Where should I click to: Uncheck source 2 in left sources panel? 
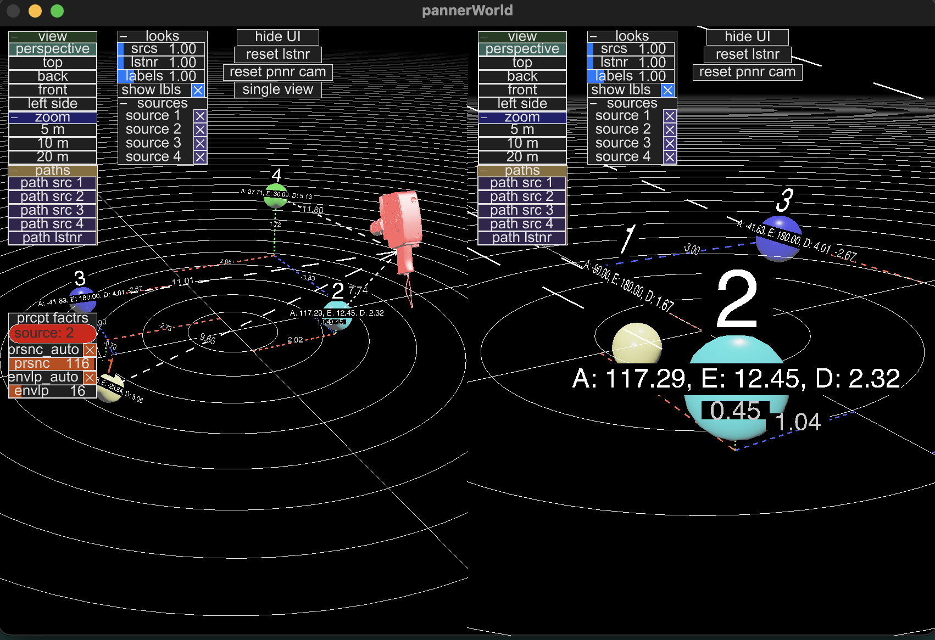pos(200,130)
